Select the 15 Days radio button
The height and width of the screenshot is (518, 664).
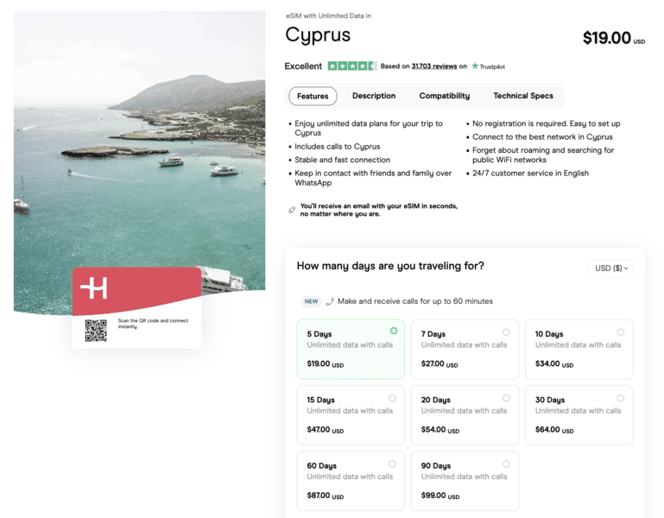point(392,398)
